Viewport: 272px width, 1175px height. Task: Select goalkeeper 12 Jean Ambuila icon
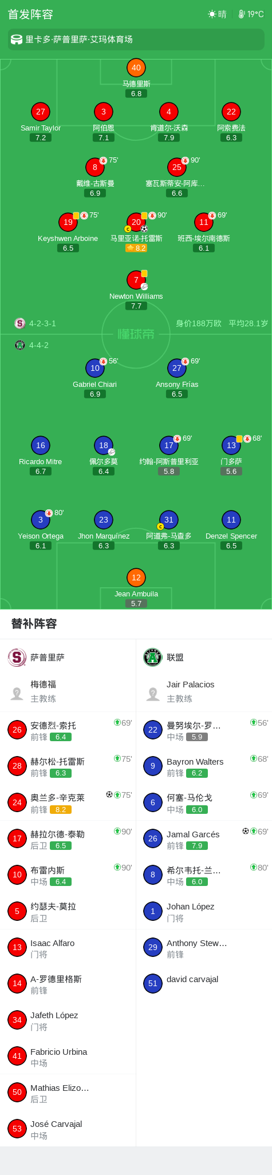(x=136, y=577)
